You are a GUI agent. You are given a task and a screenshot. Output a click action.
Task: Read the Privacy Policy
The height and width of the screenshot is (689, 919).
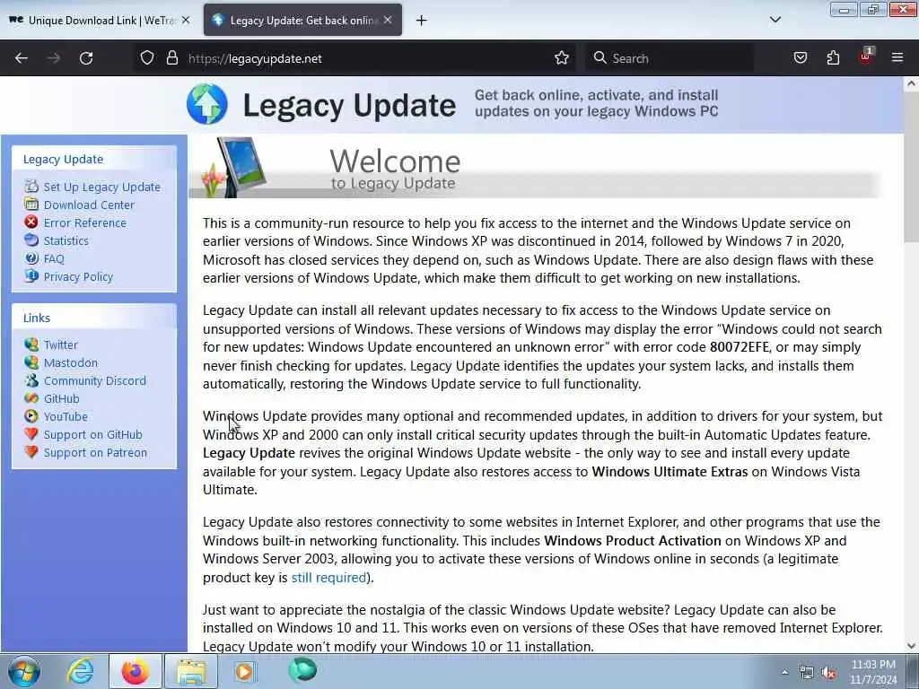[x=78, y=276]
